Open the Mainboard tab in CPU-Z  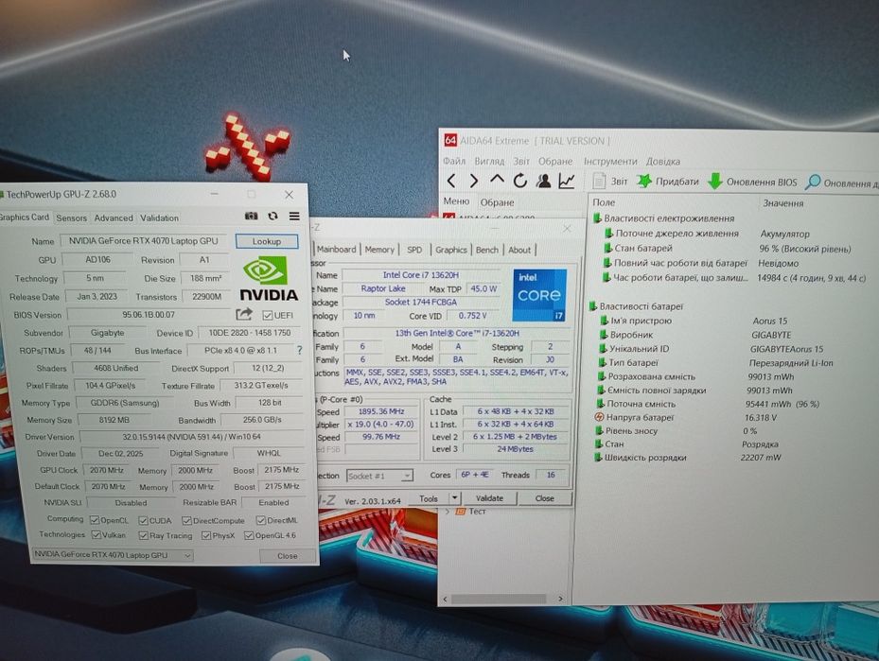tap(336, 250)
